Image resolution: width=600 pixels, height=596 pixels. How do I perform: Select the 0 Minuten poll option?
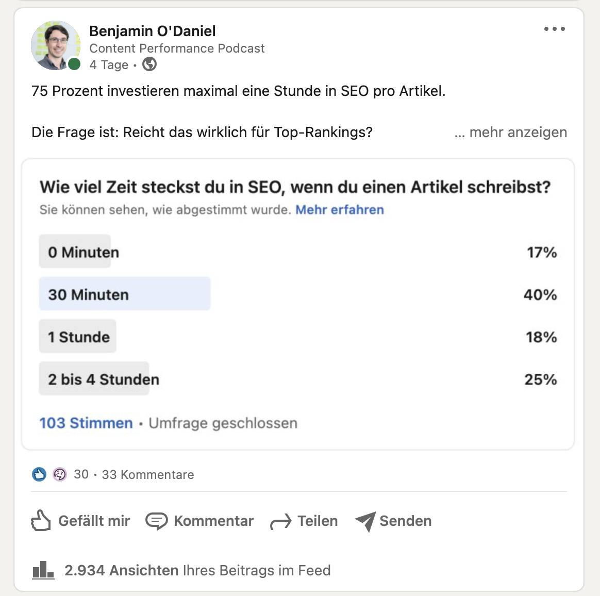coord(298,252)
